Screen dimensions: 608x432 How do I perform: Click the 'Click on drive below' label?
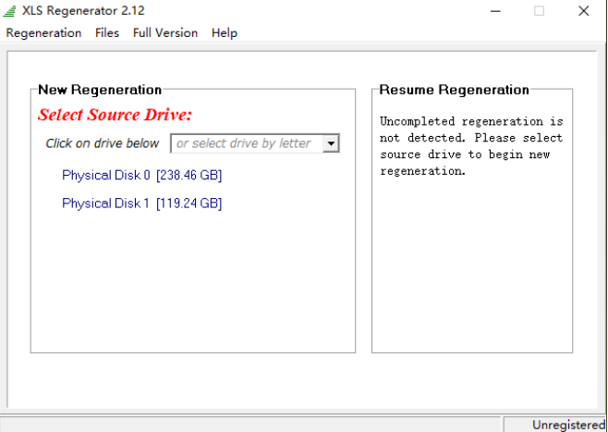pyautogui.click(x=103, y=143)
